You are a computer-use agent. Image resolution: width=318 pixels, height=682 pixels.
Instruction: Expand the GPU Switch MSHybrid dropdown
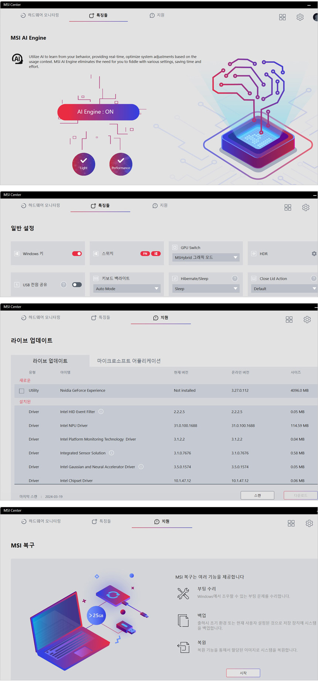(x=206, y=258)
